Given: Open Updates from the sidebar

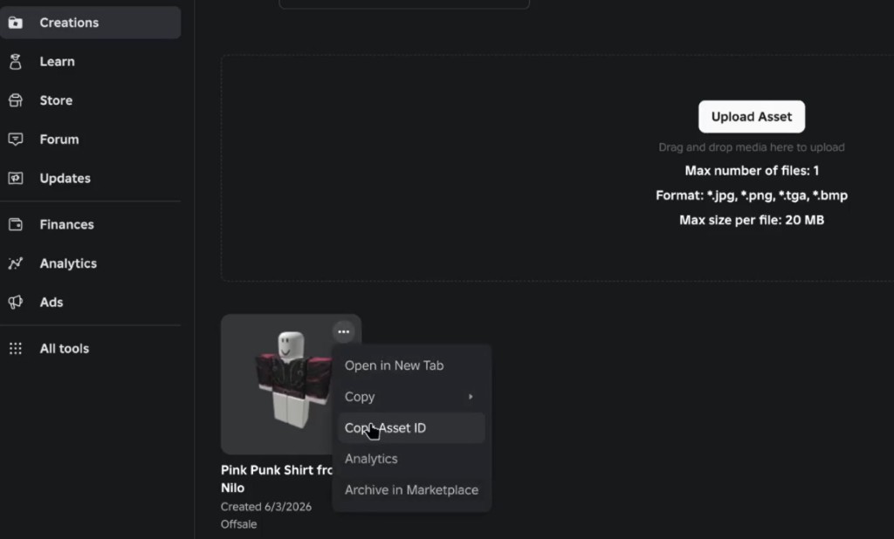Looking at the screenshot, I should tap(65, 178).
